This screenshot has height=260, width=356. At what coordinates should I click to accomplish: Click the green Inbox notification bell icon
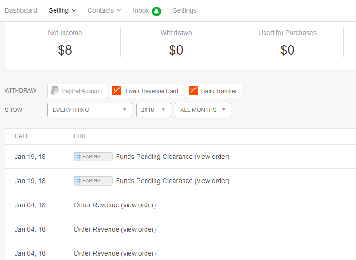[x=156, y=11]
